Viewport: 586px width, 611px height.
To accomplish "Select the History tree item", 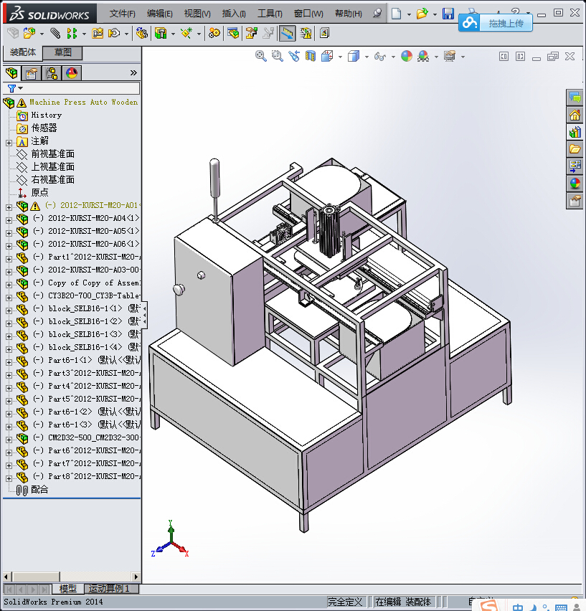I will click(x=47, y=115).
